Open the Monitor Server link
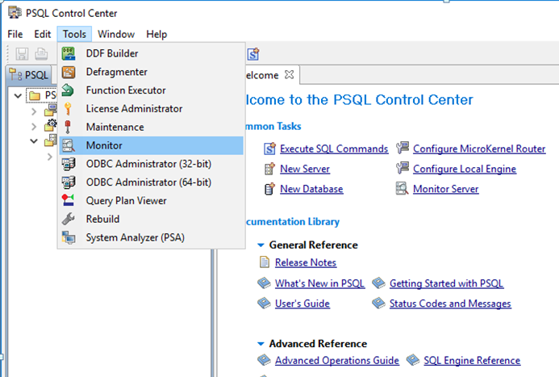Image resolution: width=559 pixels, height=377 pixels. (x=445, y=189)
